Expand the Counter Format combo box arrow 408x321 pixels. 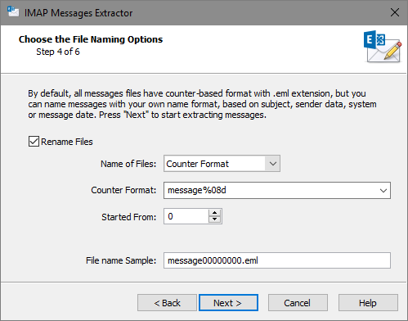pyautogui.click(x=383, y=190)
